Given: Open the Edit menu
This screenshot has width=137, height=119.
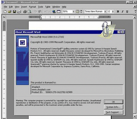Looking at the screenshot, I should pyautogui.click(x=11, y=7).
